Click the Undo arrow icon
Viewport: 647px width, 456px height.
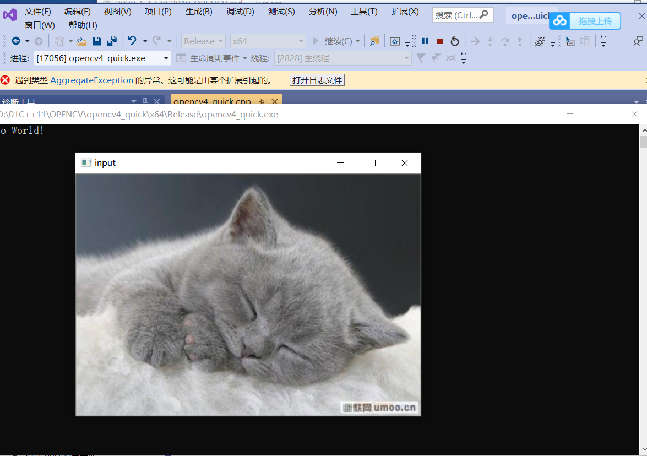[x=132, y=40]
